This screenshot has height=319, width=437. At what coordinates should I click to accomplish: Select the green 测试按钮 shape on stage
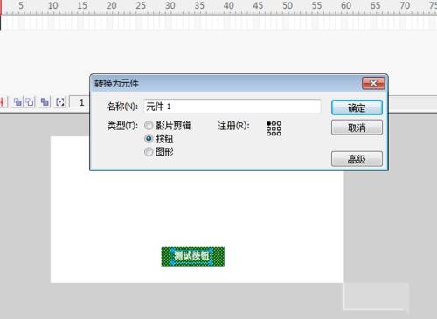tap(193, 256)
